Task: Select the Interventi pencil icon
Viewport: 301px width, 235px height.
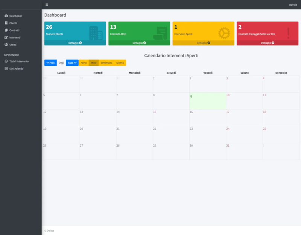Action: 6,37
